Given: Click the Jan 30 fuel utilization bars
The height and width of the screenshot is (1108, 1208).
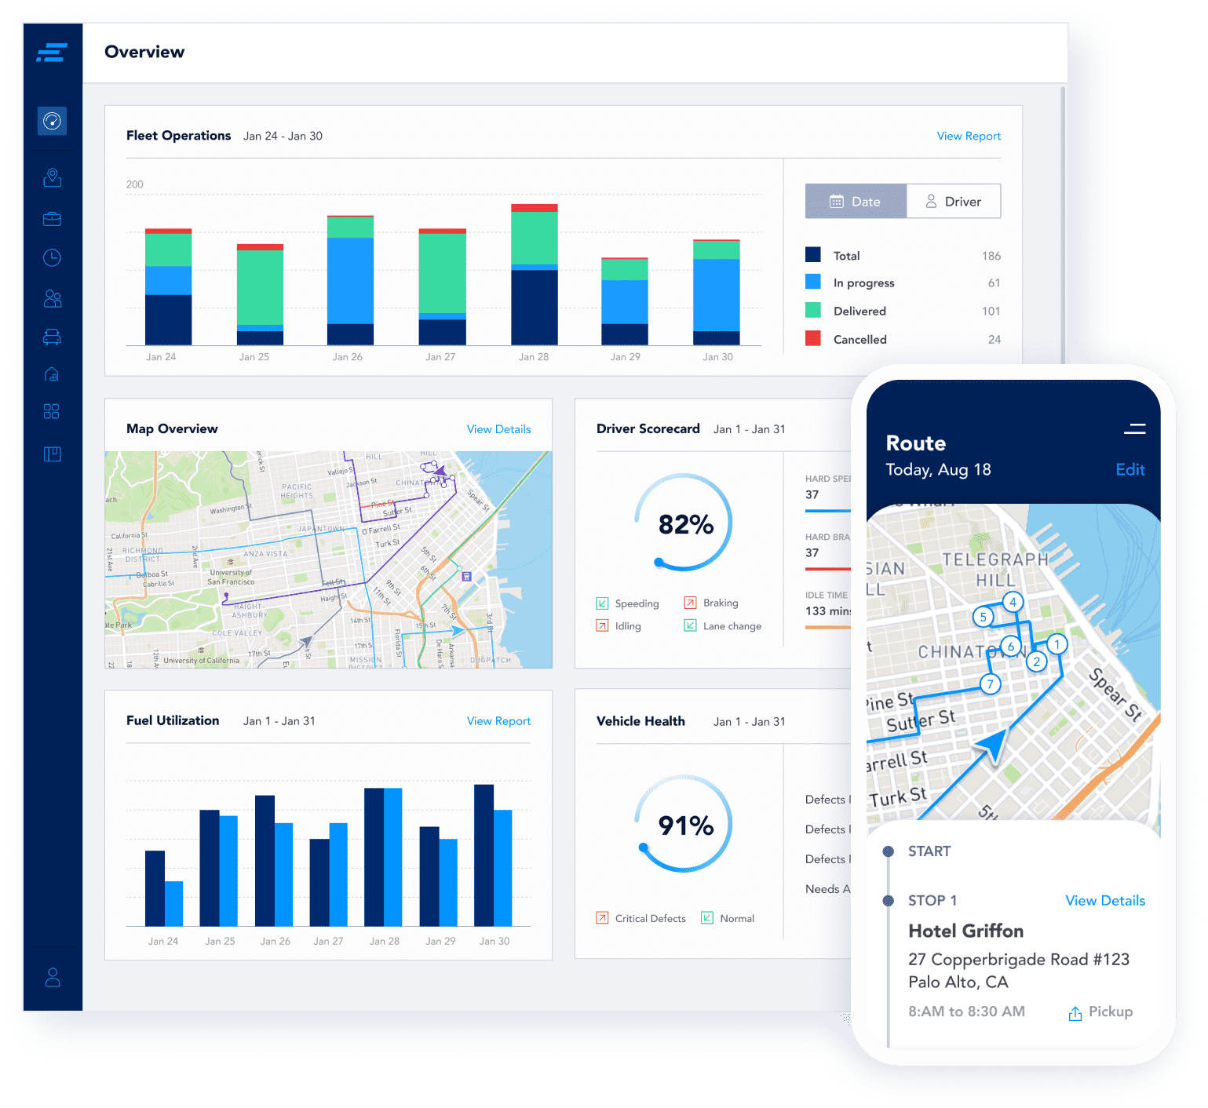Looking at the screenshot, I should tap(493, 855).
